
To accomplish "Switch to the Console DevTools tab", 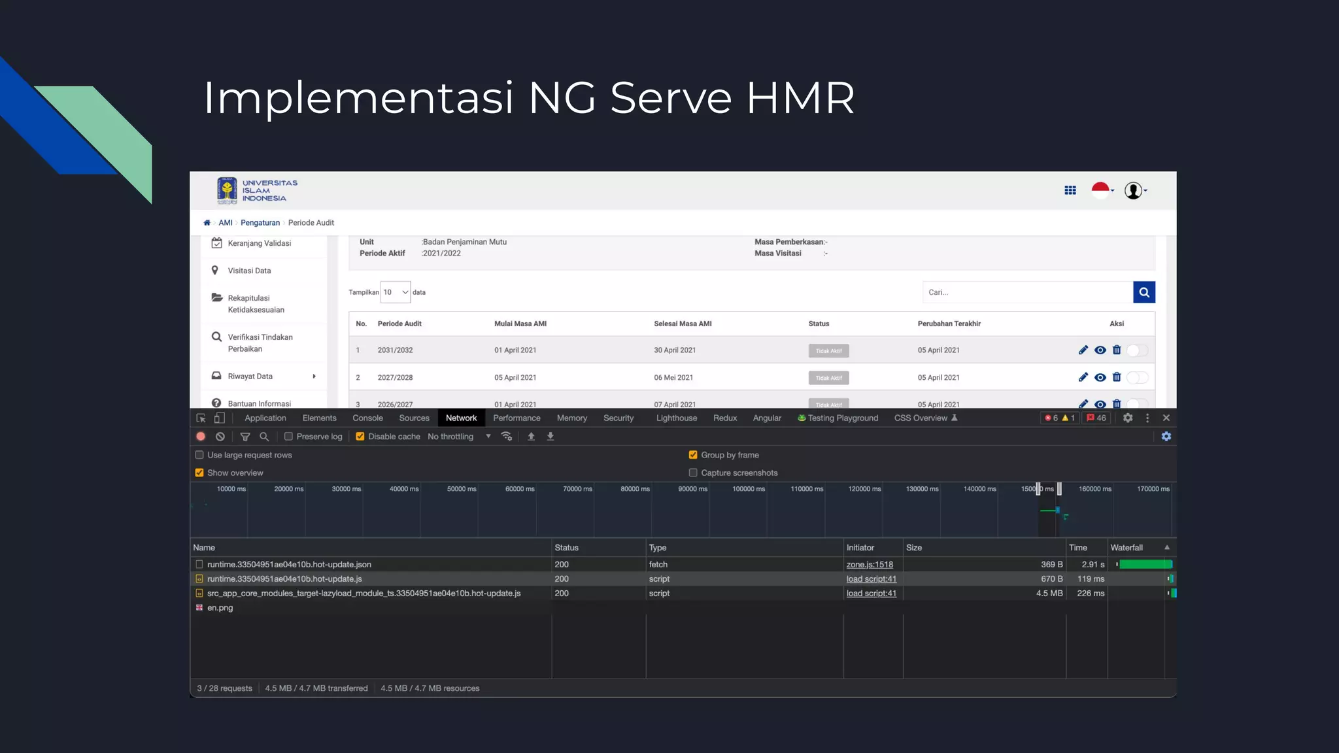I will [x=367, y=418].
